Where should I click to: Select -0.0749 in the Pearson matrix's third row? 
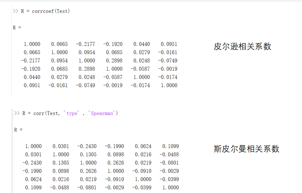[x=168, y=61]
